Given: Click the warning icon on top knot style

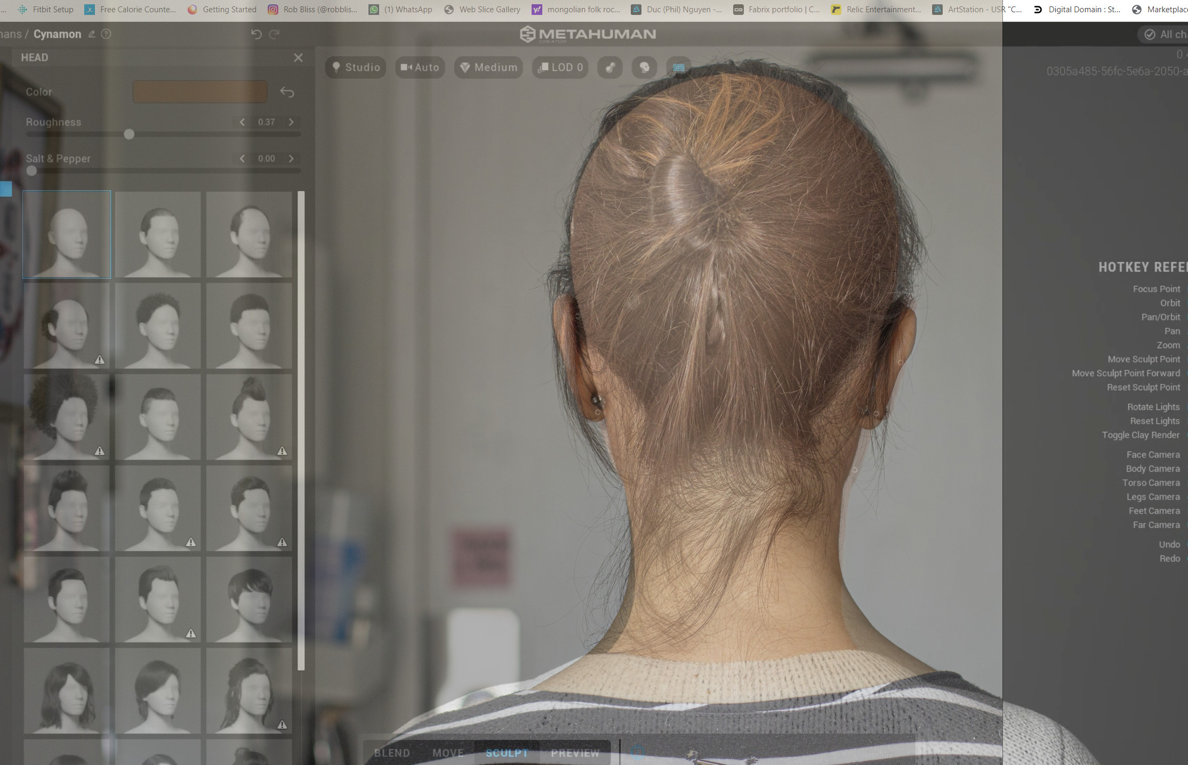Looking at the screenshot, I should click(282, 451).
